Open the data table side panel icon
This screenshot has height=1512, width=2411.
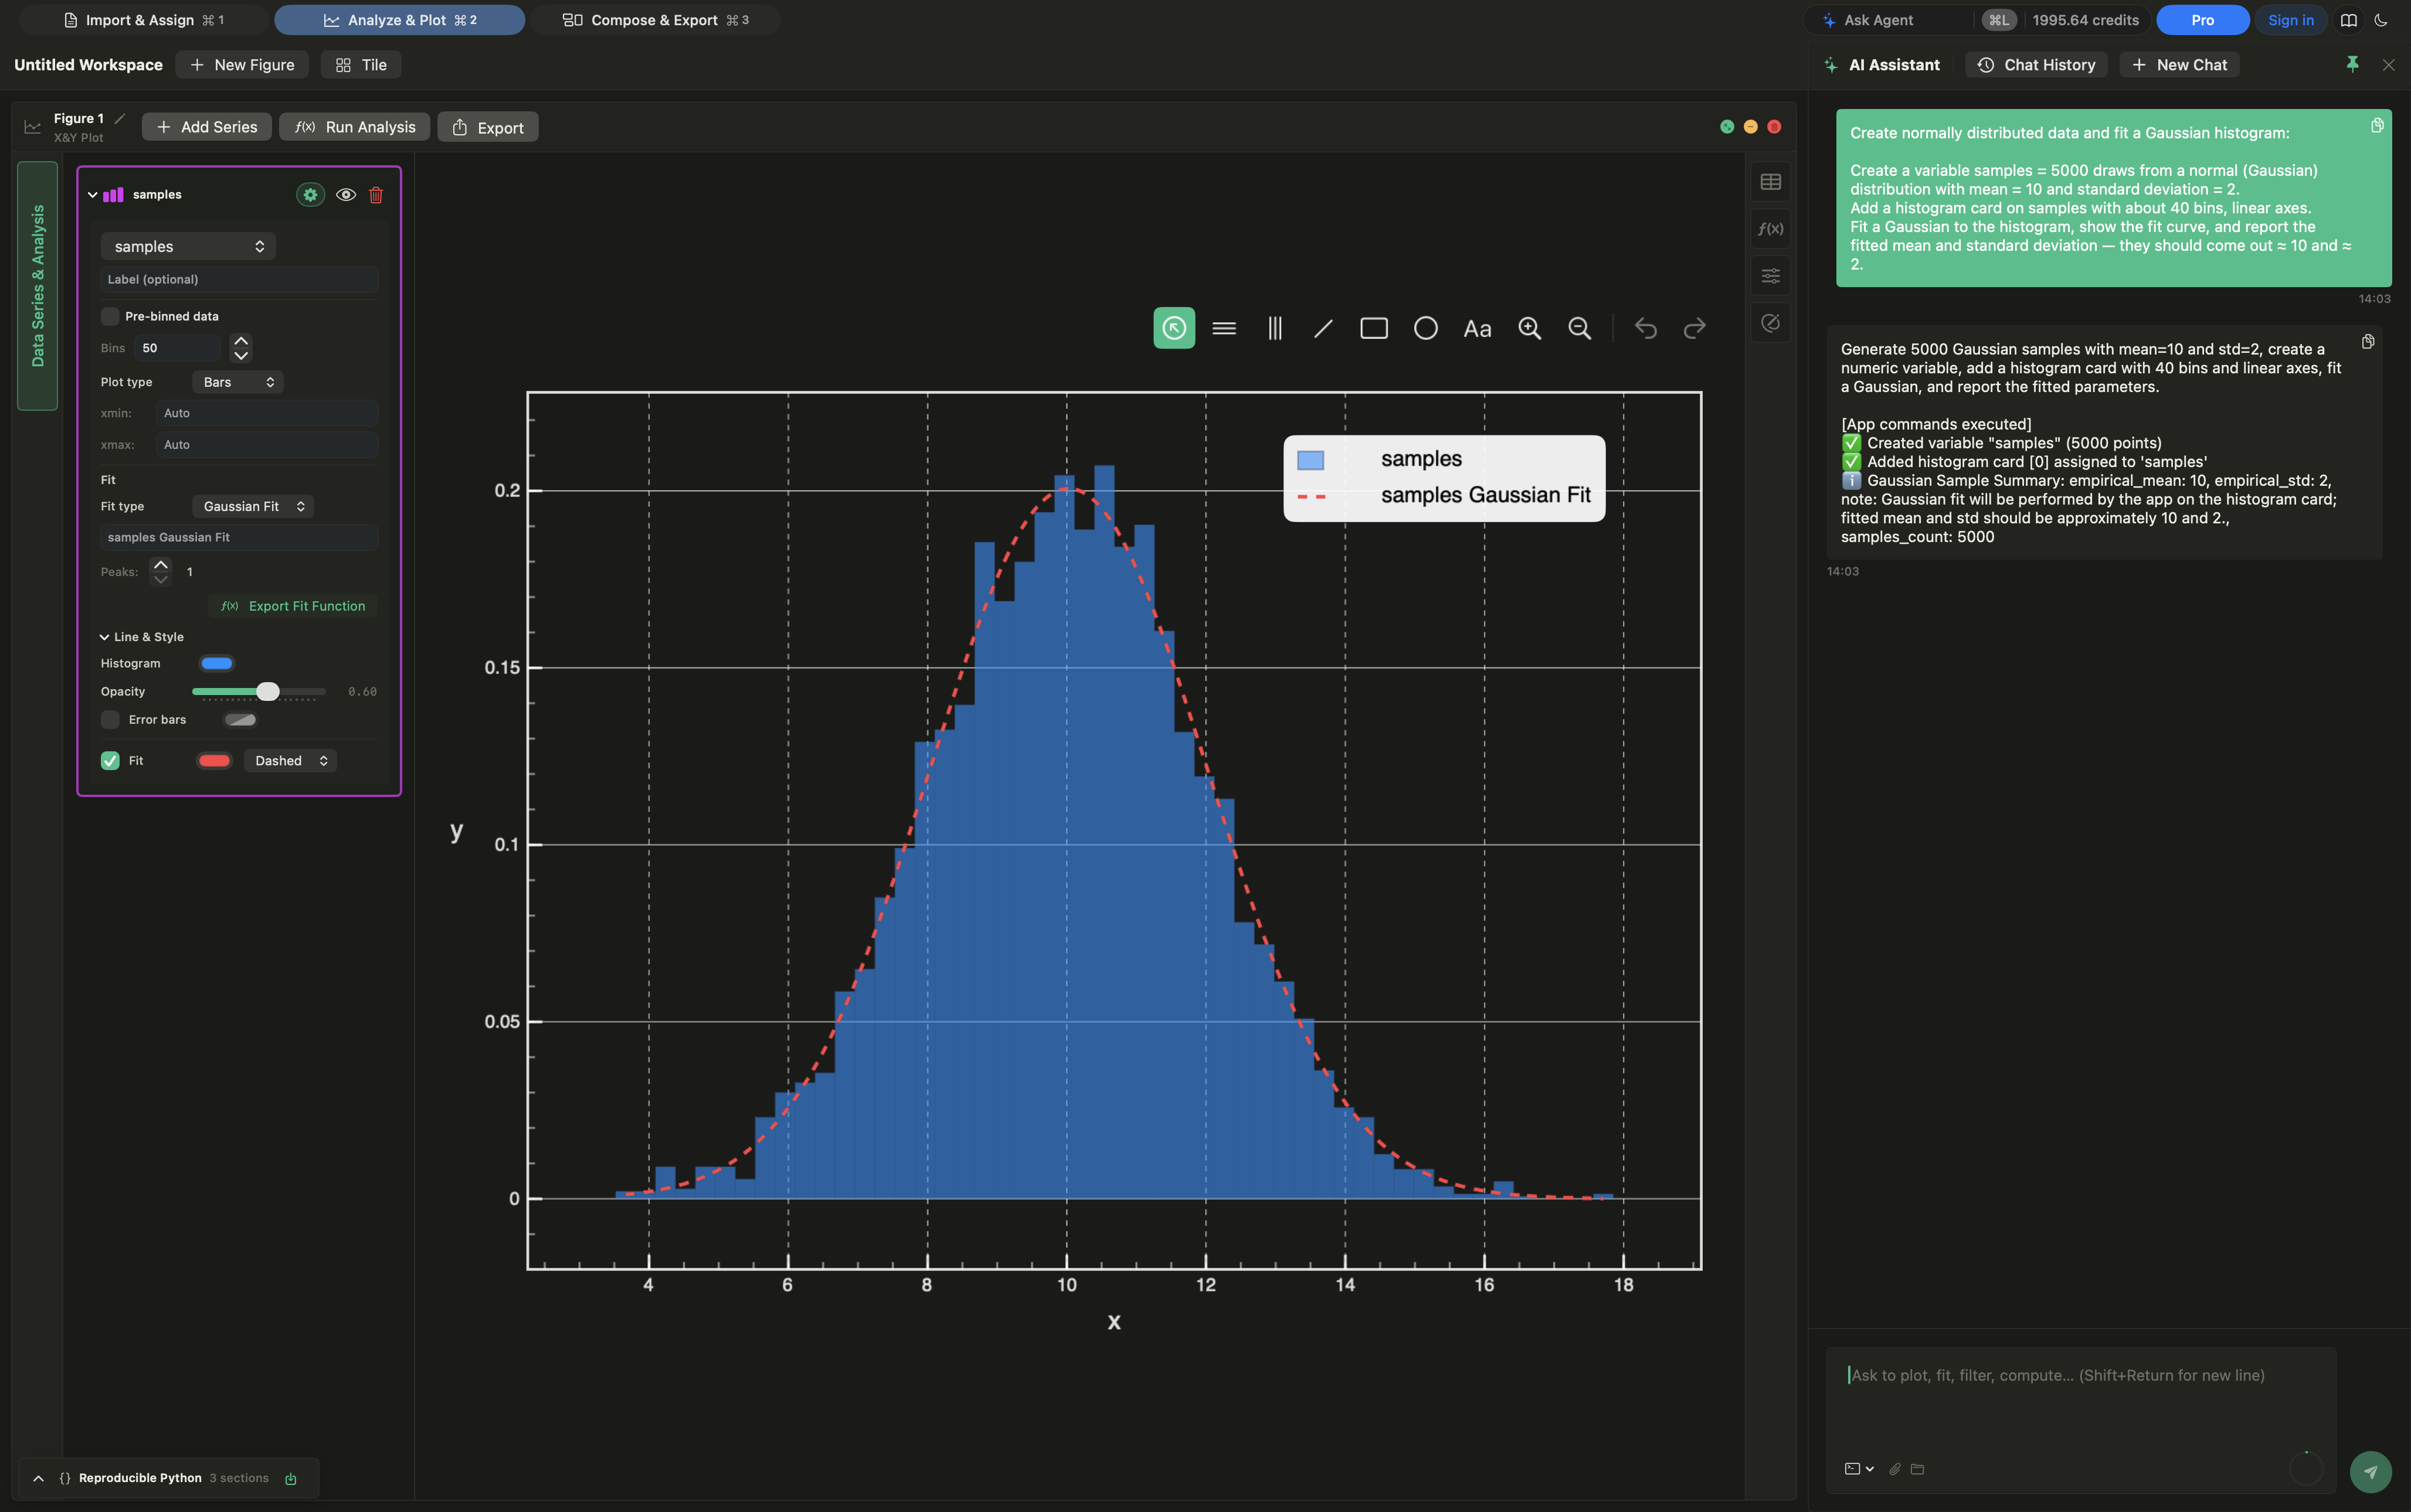pyautogui.click(x=1771, y=182)
